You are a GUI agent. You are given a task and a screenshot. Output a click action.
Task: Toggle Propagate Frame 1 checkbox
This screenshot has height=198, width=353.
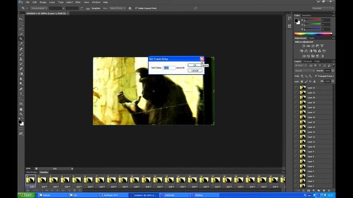point(316,76)
